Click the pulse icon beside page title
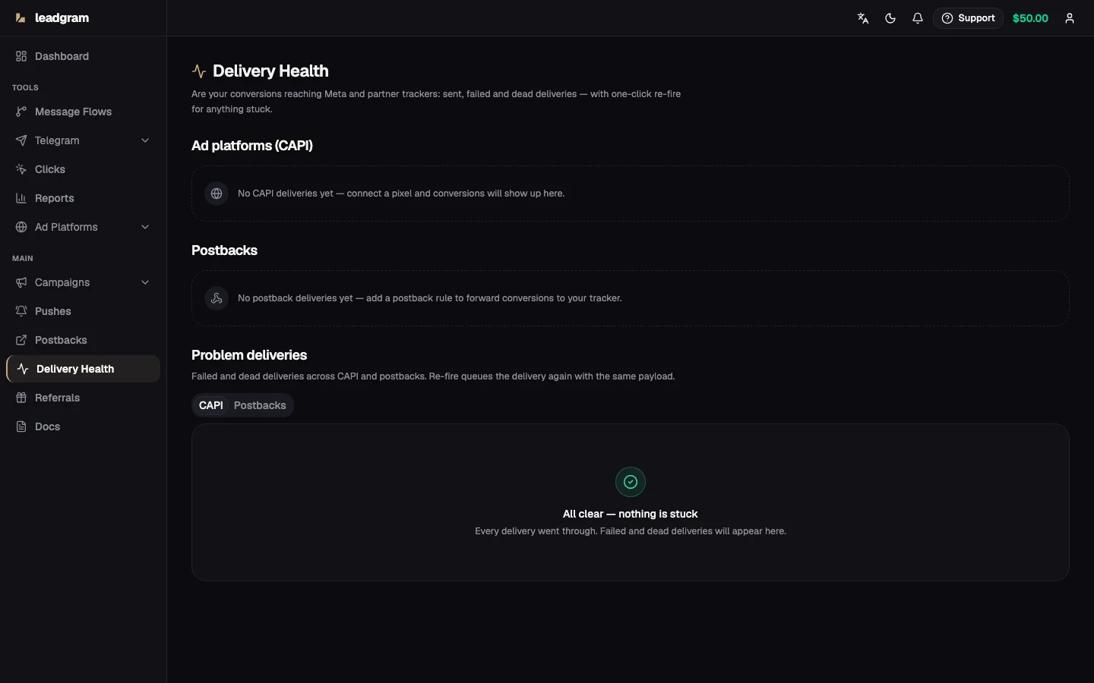The height and width of the screenshot is (683, 1094). click(x=199, y=71)
